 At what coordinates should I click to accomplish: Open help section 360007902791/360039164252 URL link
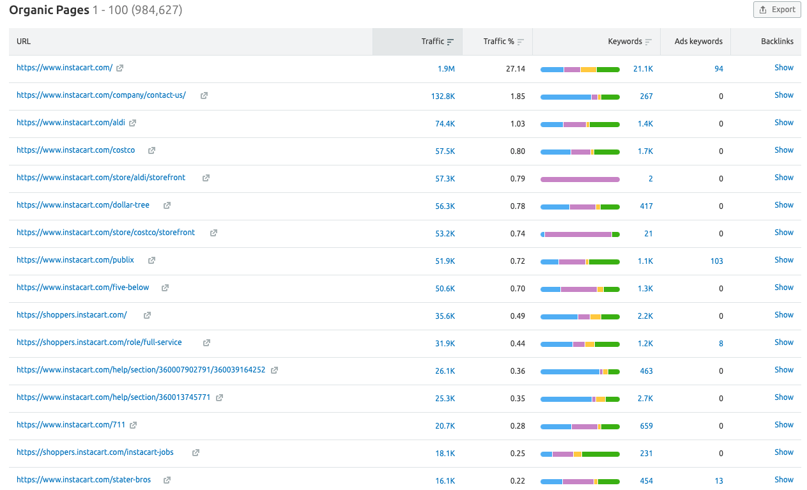(x=141, y=370)
